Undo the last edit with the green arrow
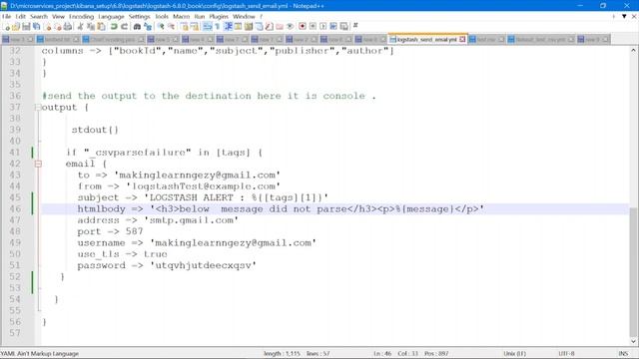The width and height of the screenshot is (639, 359). click(x=114, y=27)
